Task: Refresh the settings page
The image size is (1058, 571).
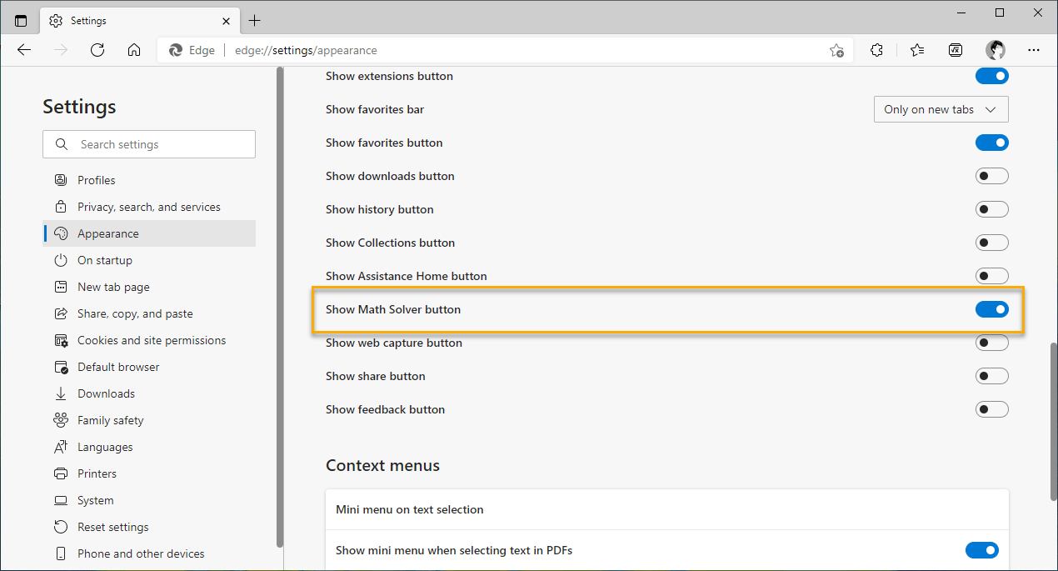Action: click(97, 50)
